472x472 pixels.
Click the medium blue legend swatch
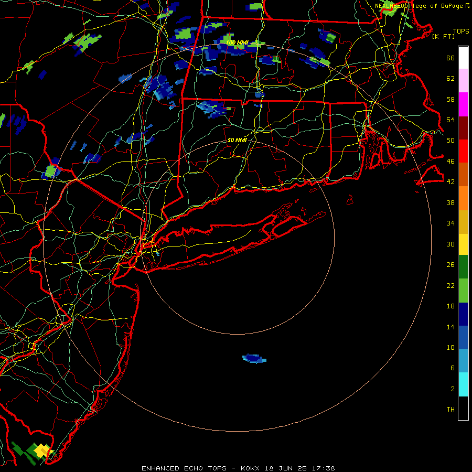click(463, 337)
